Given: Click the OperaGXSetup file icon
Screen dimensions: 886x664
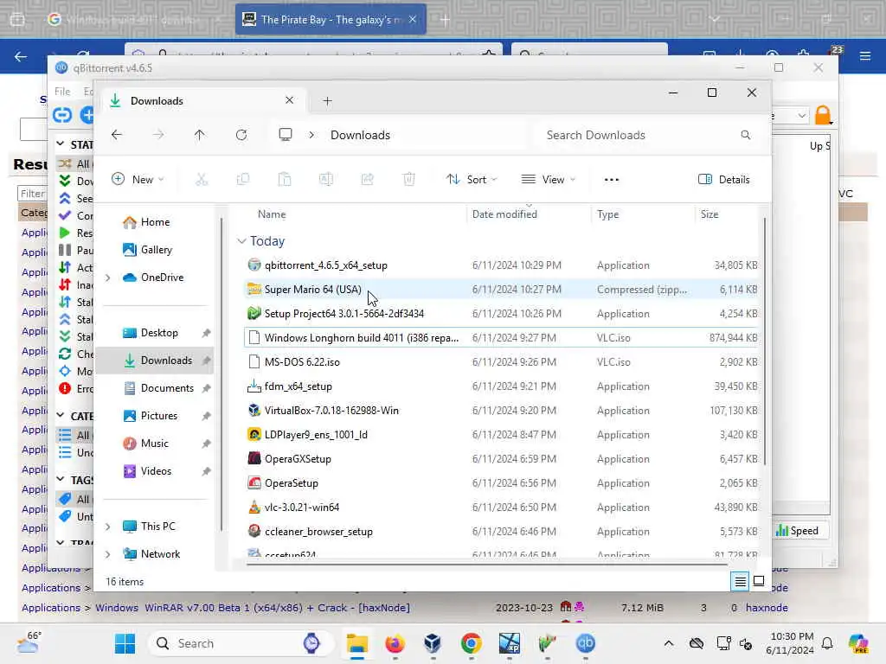Looking at the screenshot, I should coord(254,458).
